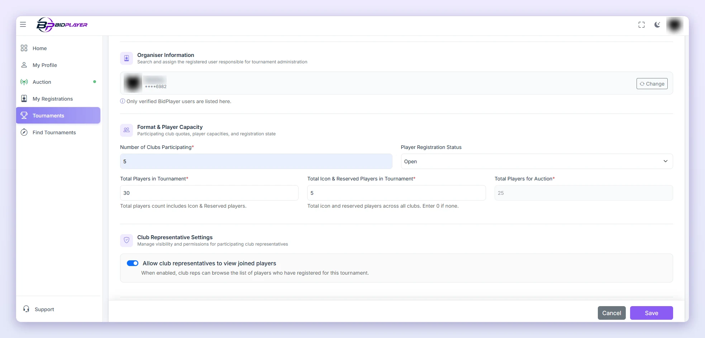
Task: Click organiser number ****6982 text
Action: pos(156,87)
